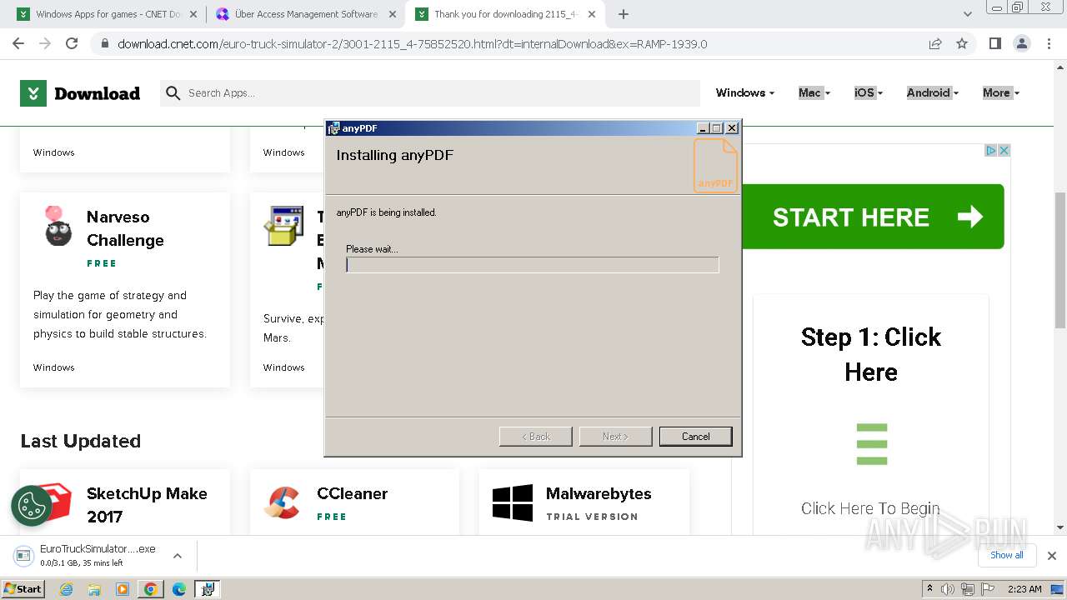
Task: Click the share page icon in address bar
Action: 935,43
